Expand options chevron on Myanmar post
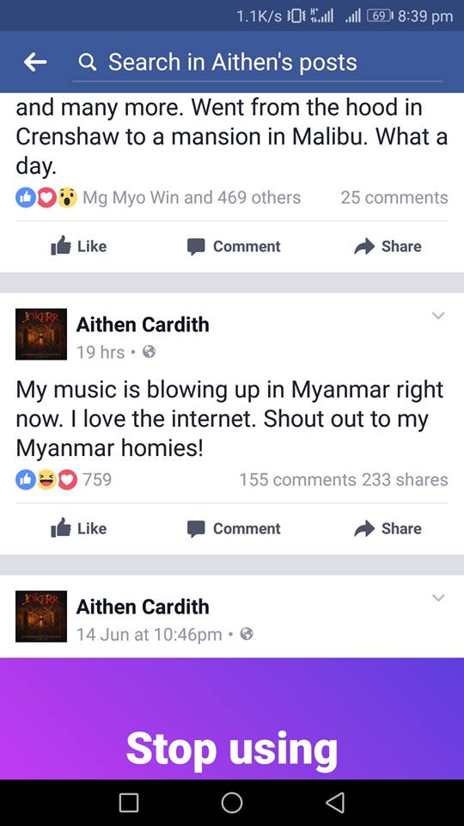 [x=437, y=316]
